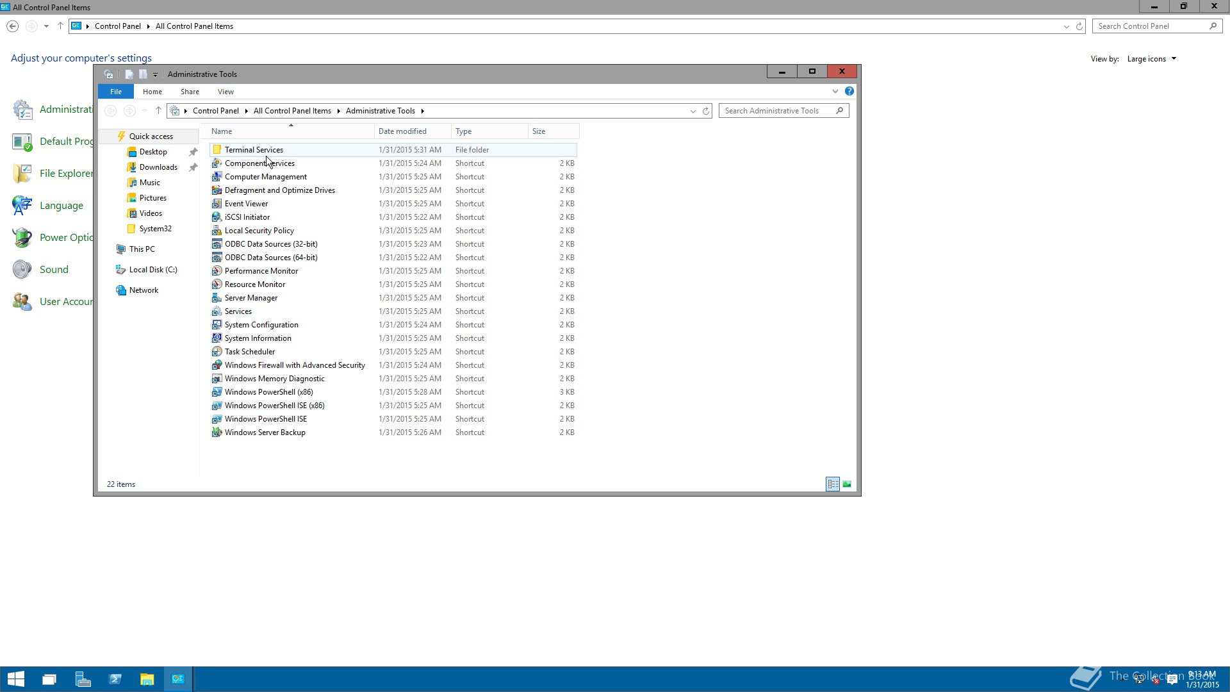
Task: Open the address bar history dropdown in Administrative Tools
Action: (x=693, y=111)
